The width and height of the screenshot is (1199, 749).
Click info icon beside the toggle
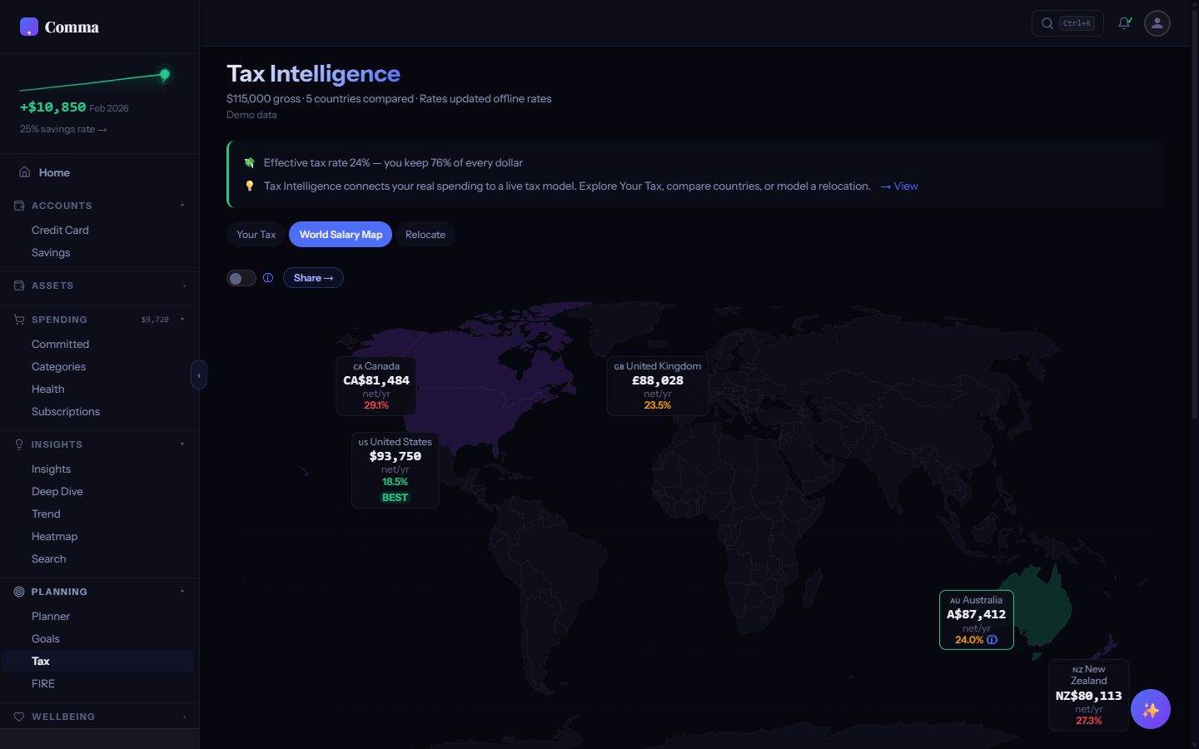coord(268,278)
